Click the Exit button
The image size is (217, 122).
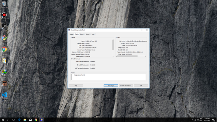[141, 86]
